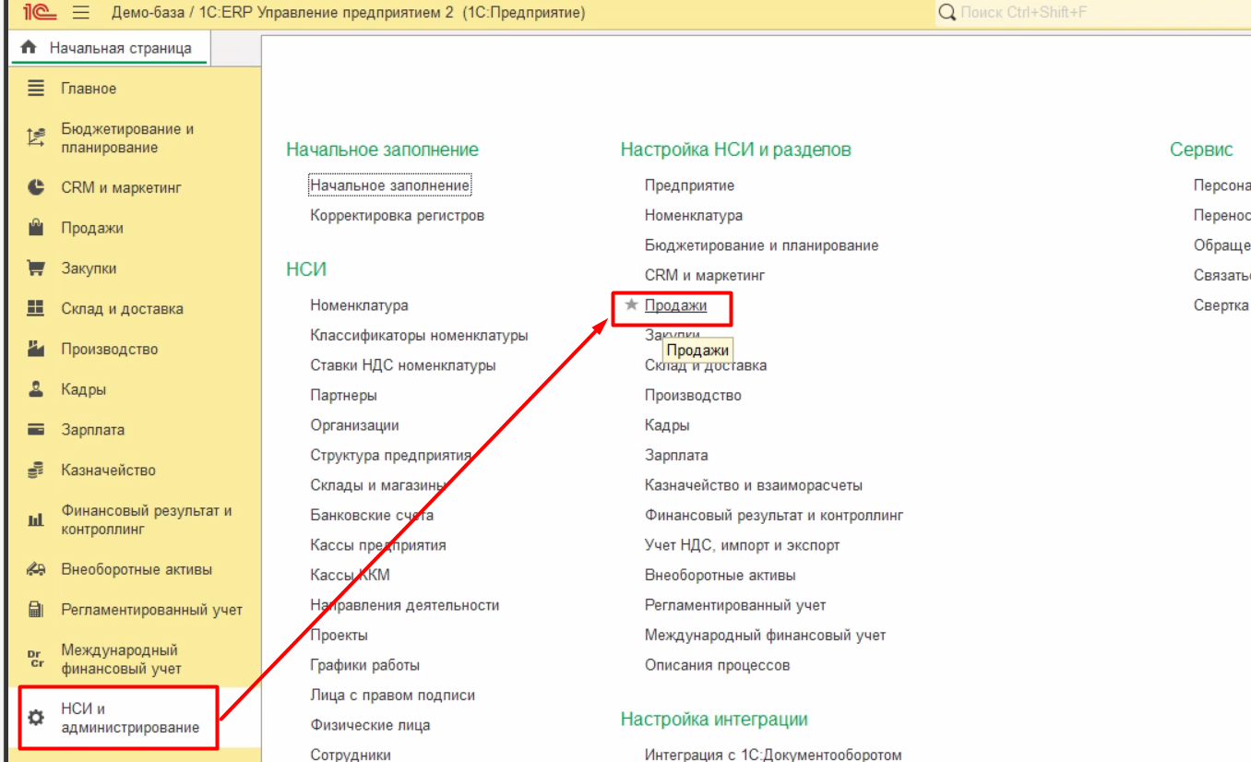Open the Начальное заполнение link

coord(389,185)
